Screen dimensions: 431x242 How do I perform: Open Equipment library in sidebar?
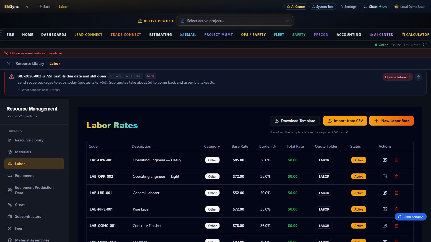click(34, 176)
